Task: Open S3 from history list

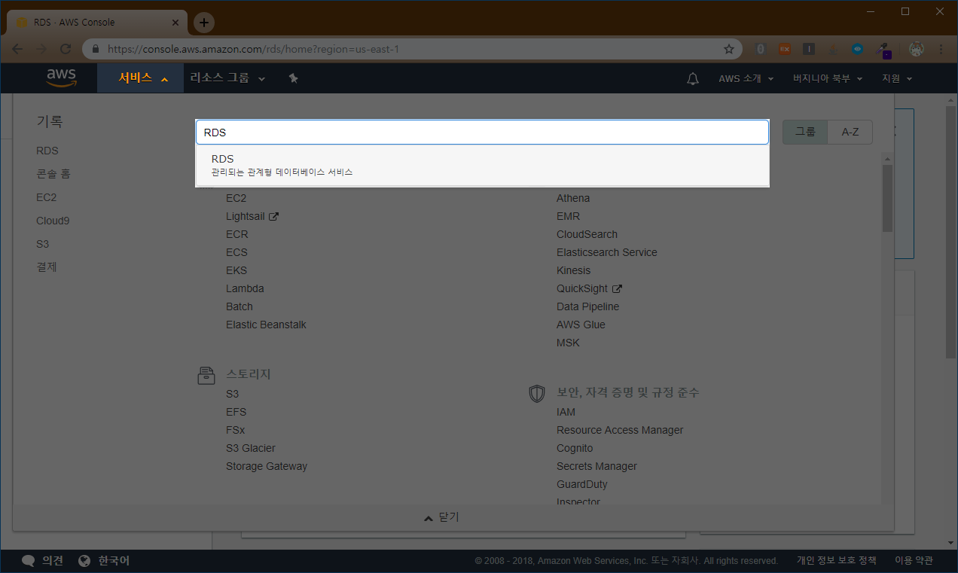Action: [43, 244]
